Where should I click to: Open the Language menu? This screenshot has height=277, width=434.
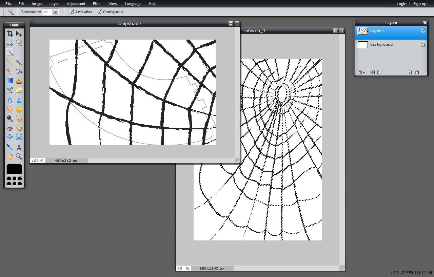(133, 4)
